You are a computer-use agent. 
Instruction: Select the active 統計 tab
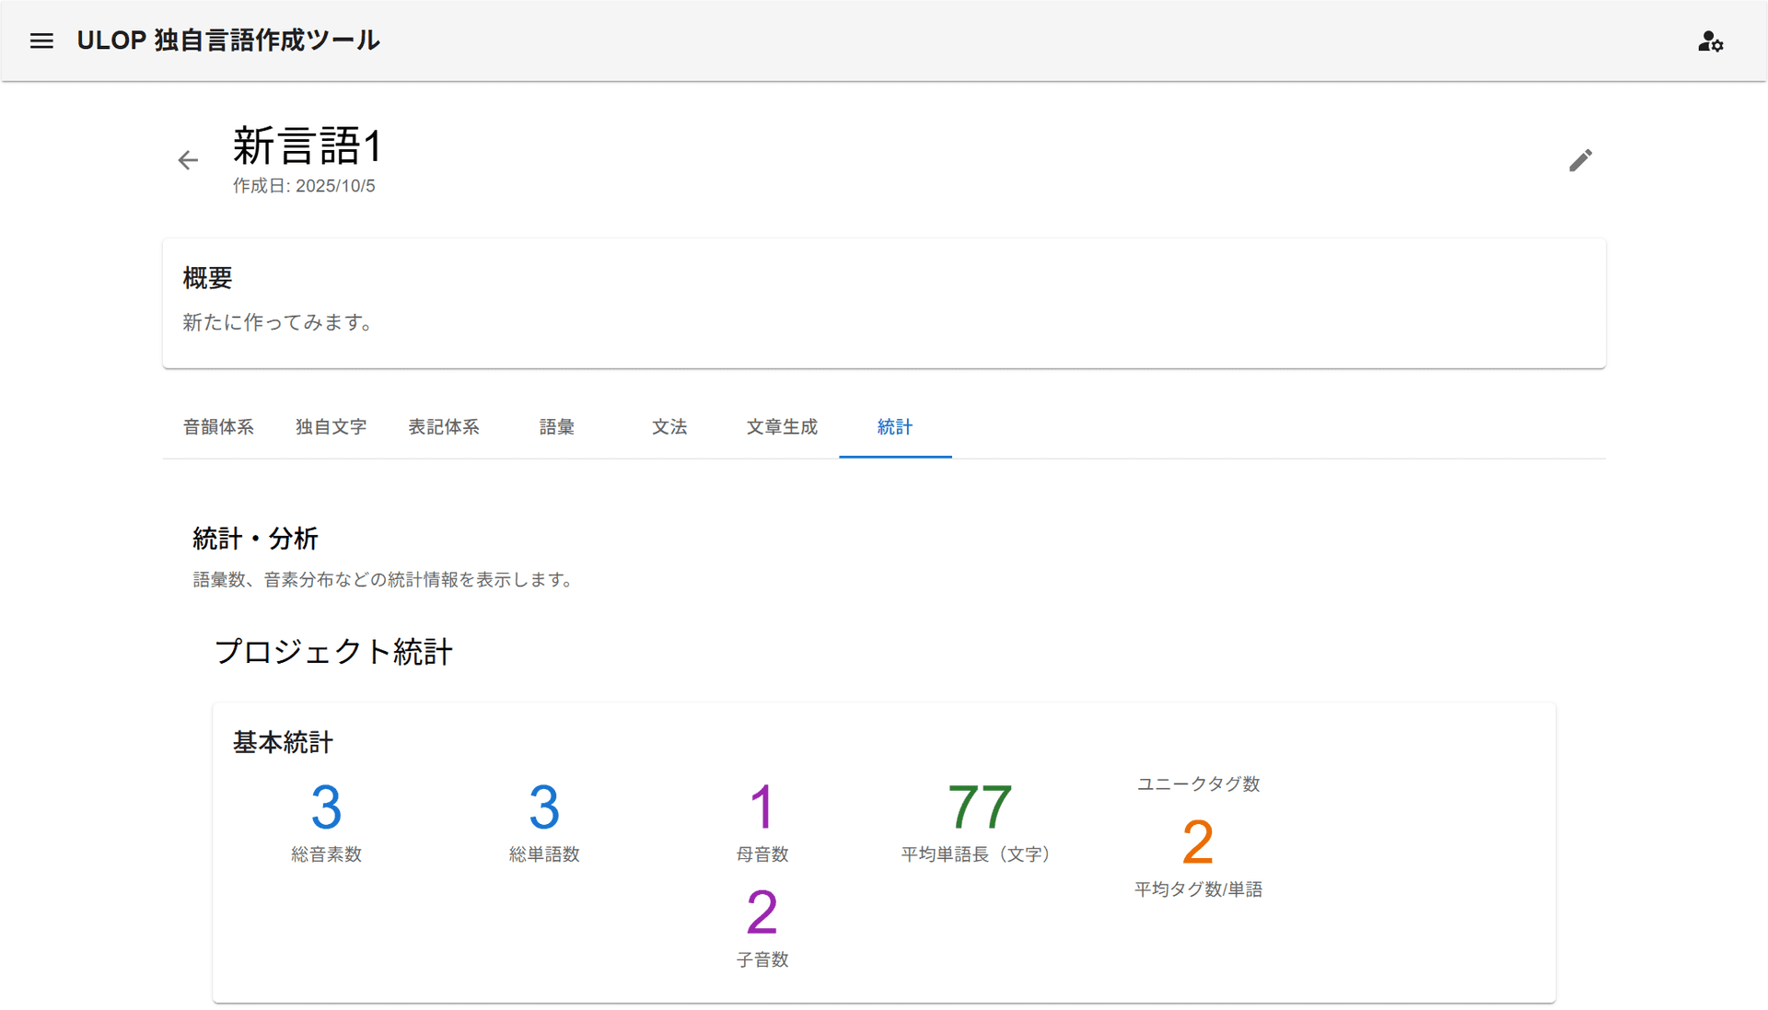point(894,427)
